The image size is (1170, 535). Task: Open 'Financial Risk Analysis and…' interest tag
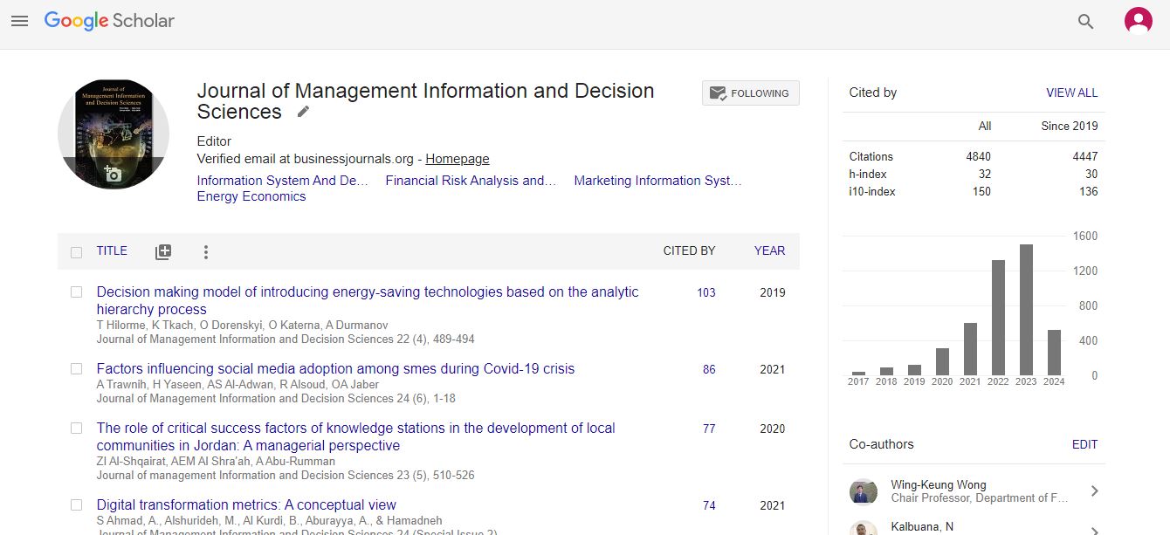[x=471, y=181]
